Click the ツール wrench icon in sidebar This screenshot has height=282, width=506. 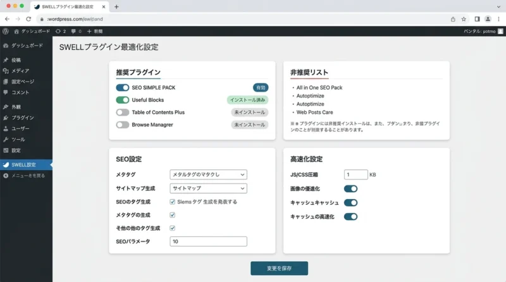point(6,139)
